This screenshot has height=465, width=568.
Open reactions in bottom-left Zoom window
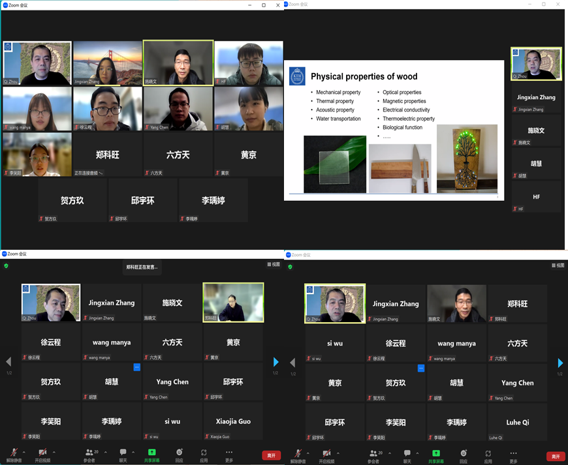point(179,453)
